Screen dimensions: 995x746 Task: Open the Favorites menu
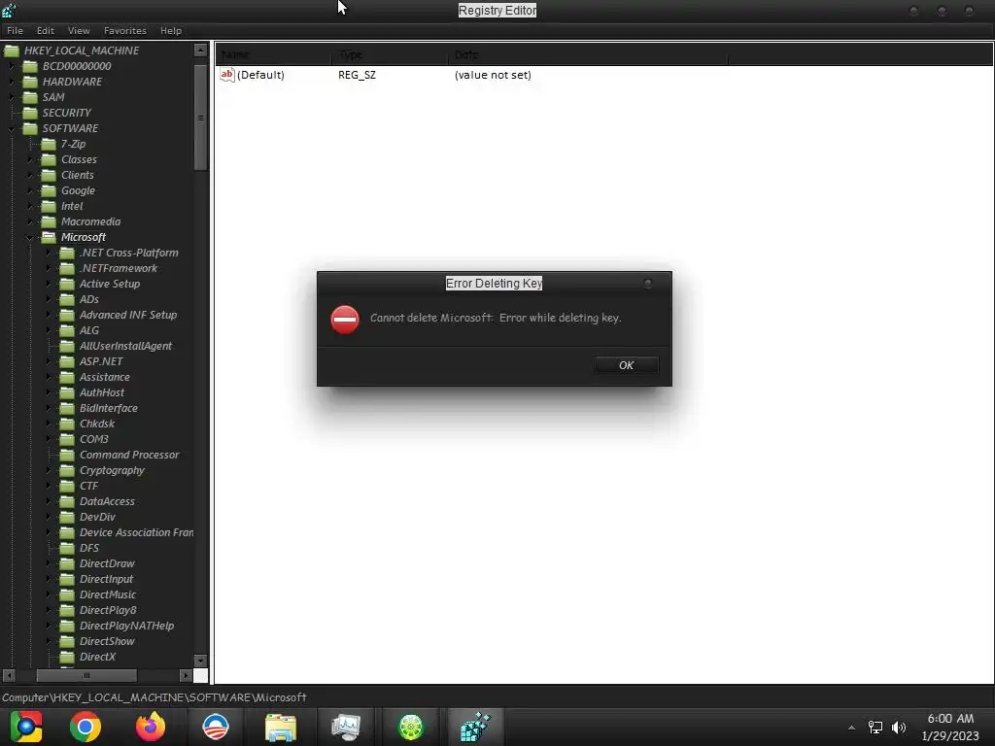pyautogui.click(x=125, y=30)
